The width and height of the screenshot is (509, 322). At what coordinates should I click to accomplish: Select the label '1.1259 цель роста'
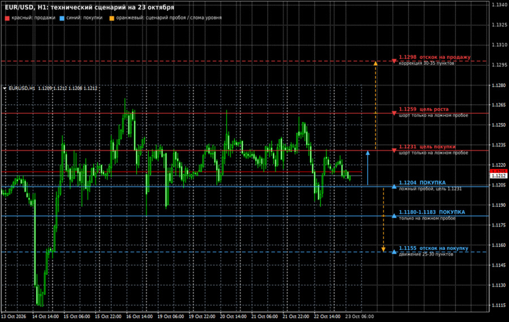[x=424, y=109]
